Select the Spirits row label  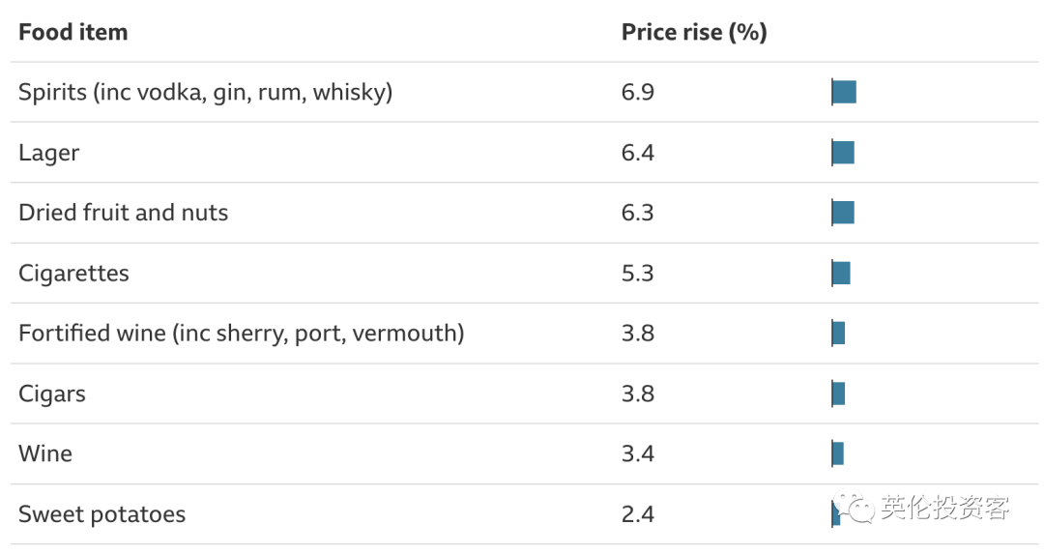205,92
